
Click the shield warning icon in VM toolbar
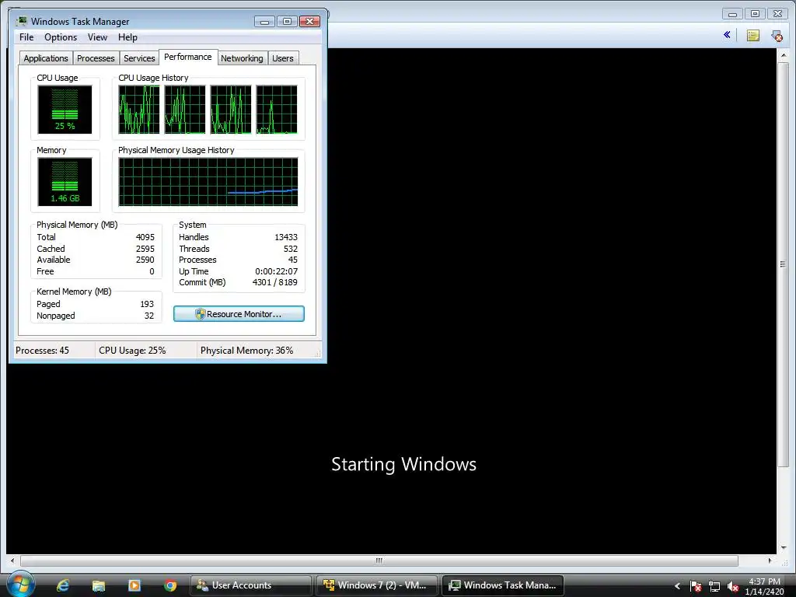(777, 36)
